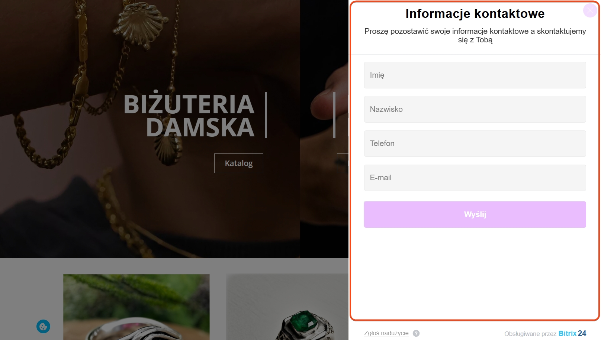Submit the form with Wyślij
Image resolution: width=601 pixels, height=340 pixels.
click(475, 214)
